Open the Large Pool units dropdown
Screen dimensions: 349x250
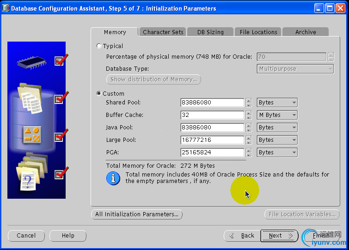tap(277, 140)
